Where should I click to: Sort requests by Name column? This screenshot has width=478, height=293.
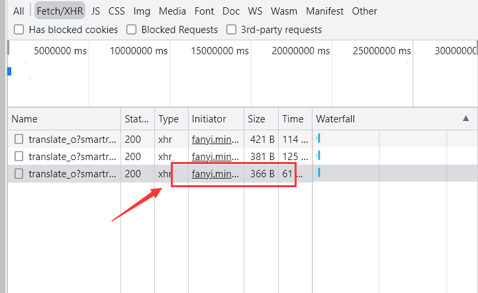click(24, 119)
